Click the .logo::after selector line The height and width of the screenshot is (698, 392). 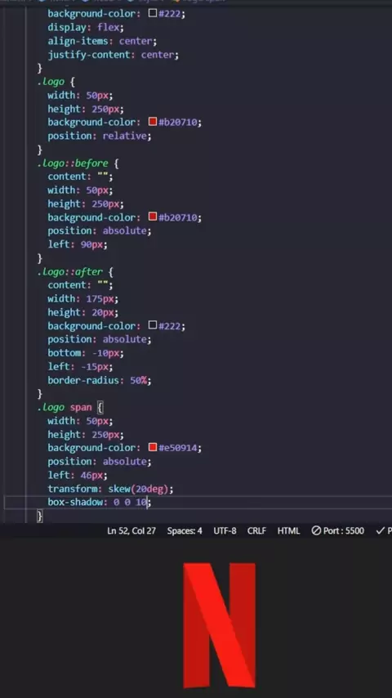point(75,271)
